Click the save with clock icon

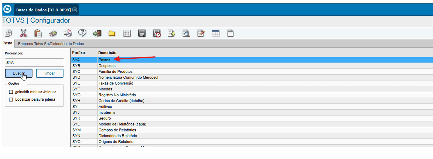[157, 33]
